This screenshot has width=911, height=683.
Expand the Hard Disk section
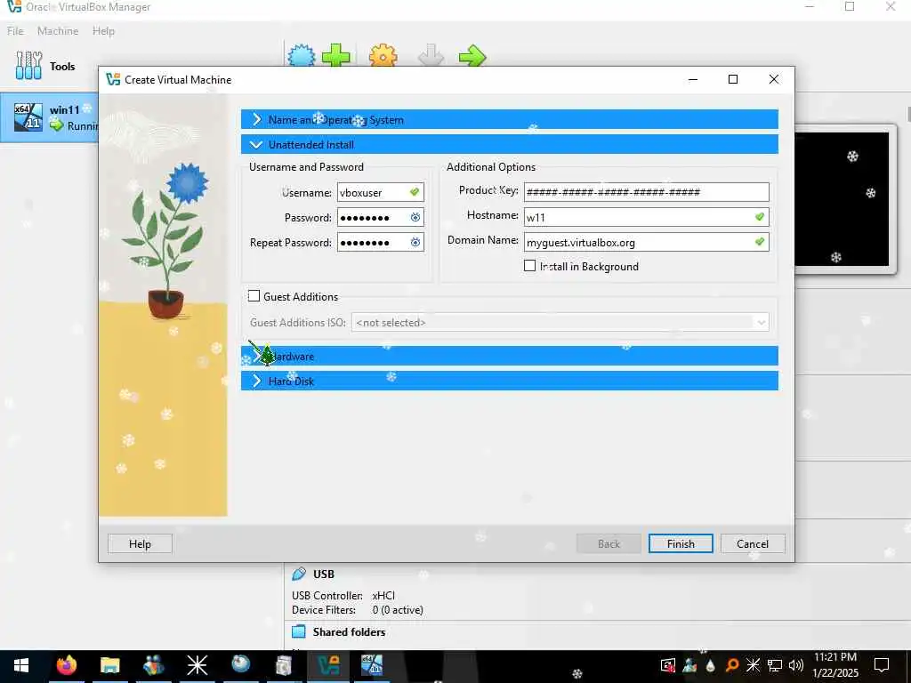point(510,381)
